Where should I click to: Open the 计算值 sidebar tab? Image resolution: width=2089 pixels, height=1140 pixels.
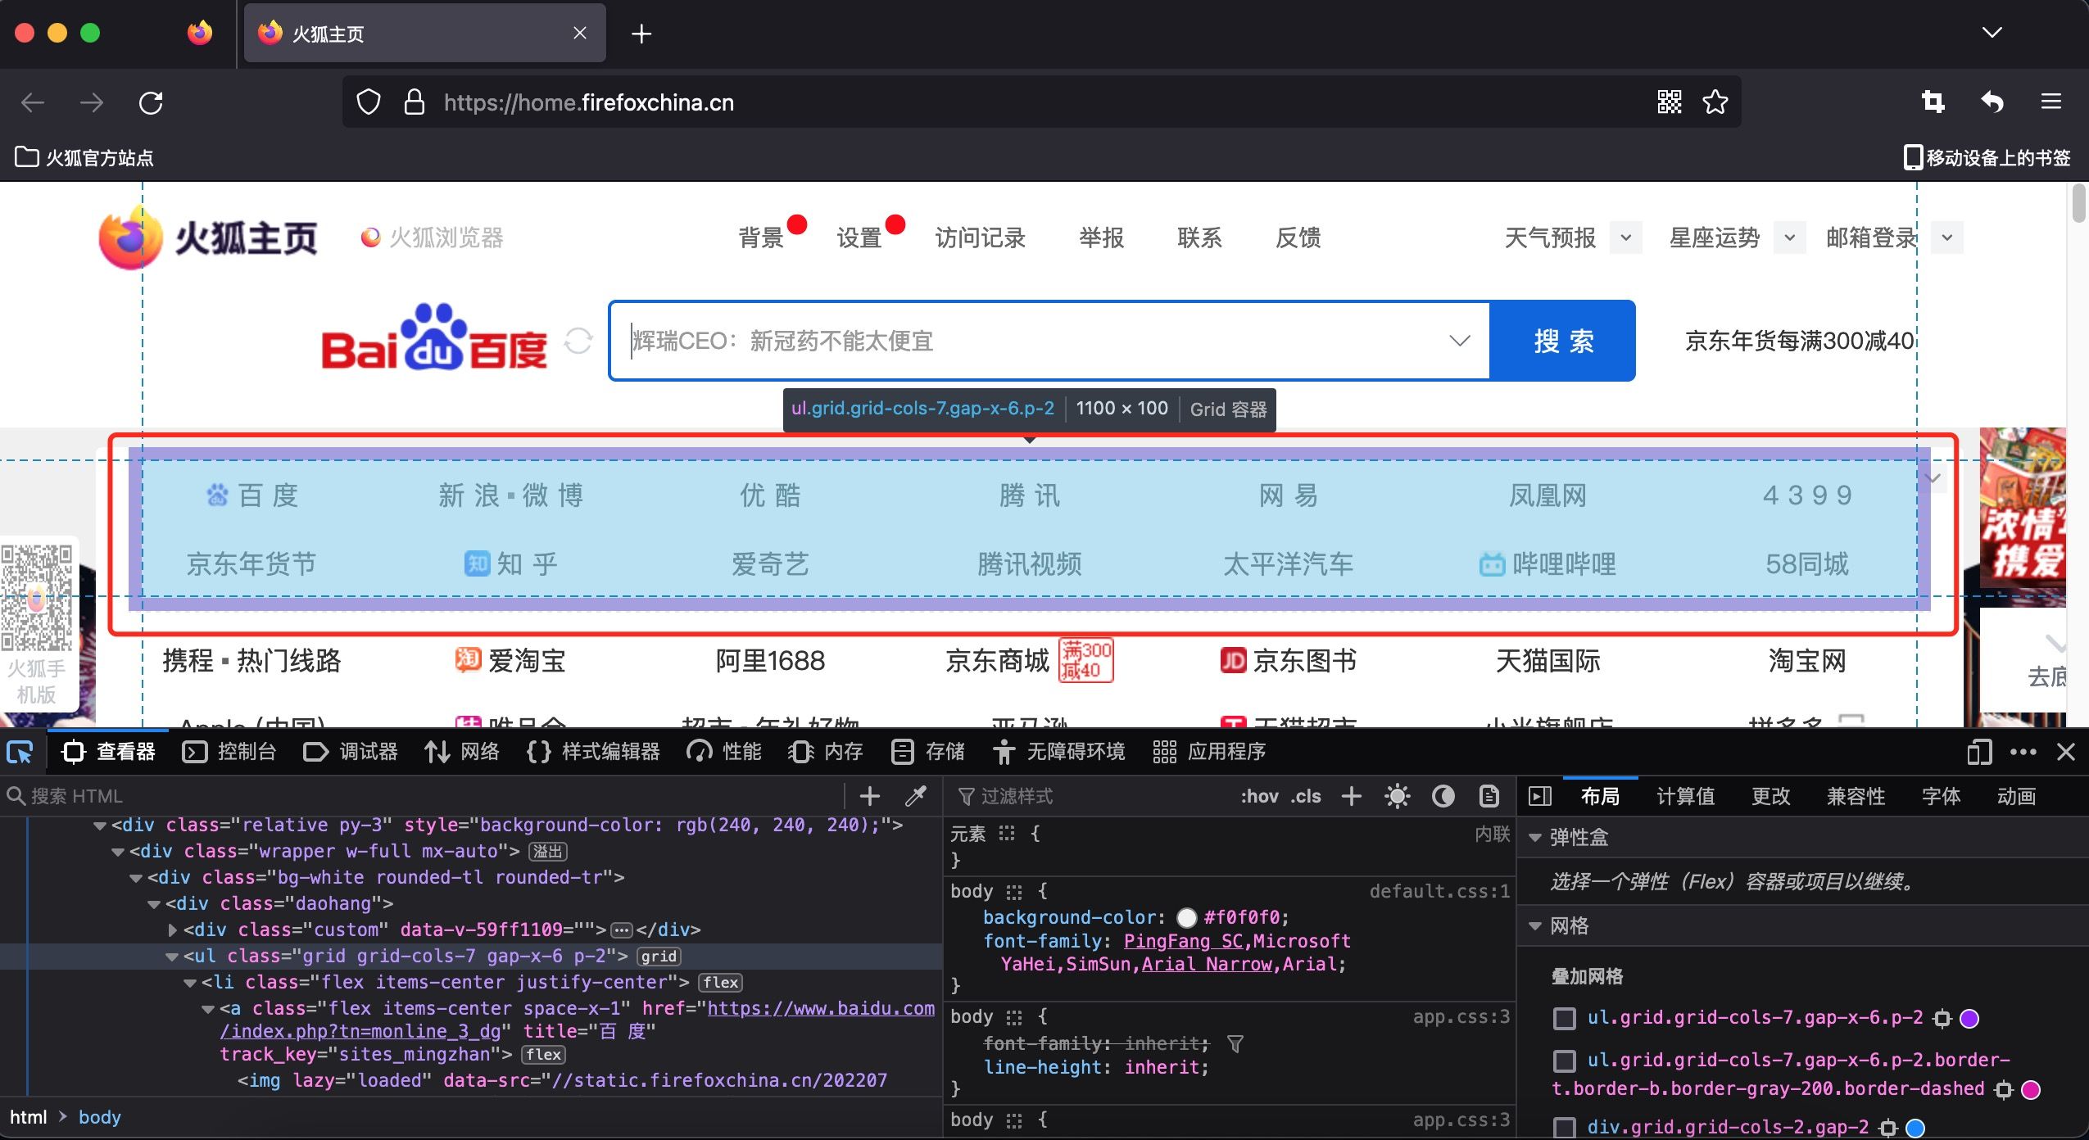click(x=1685, y=796)
